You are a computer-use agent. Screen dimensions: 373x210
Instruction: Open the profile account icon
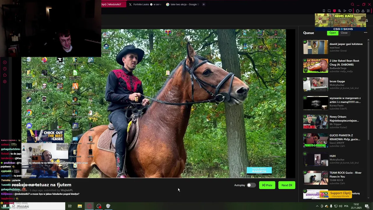363,11
